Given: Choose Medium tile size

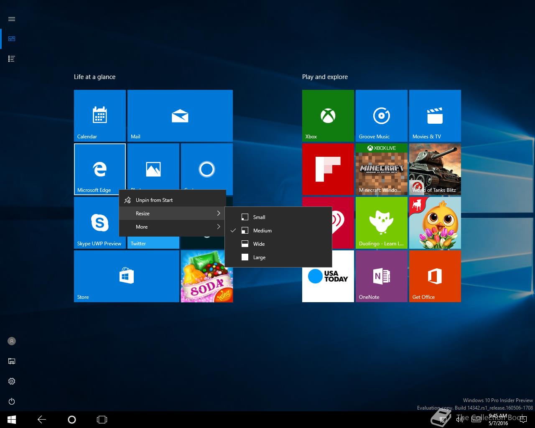Looking at the screenshot, I should (x=278, y=231).
